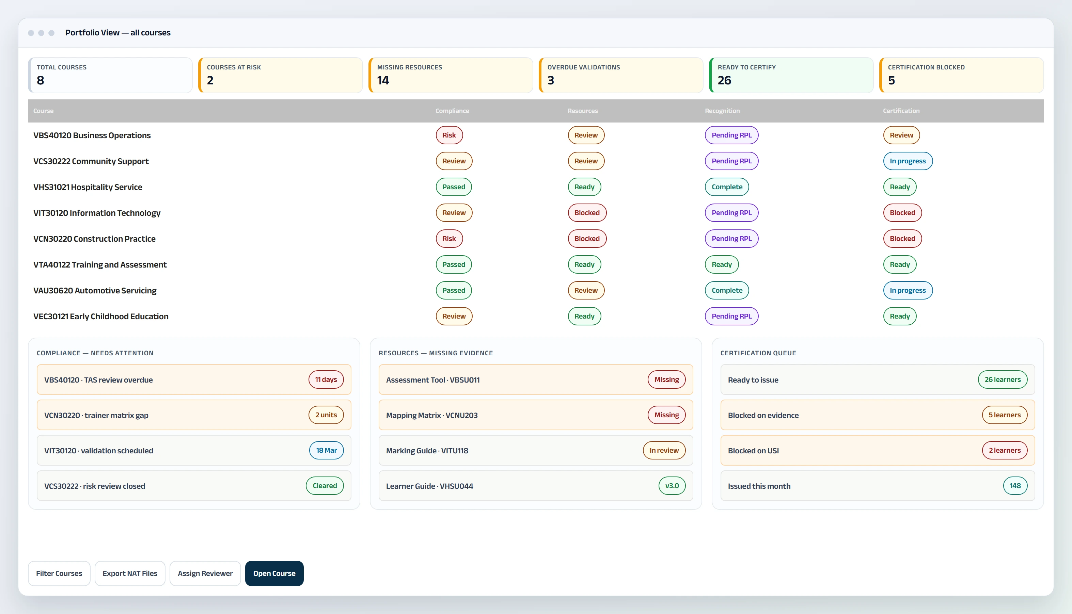1072x614 pixels.
Task: Select the Total Courses summary card
Action: (x=110, y=75)
